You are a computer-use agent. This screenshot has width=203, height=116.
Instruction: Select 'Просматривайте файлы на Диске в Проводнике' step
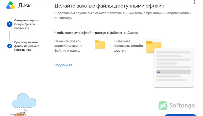[x=27, y=46]
